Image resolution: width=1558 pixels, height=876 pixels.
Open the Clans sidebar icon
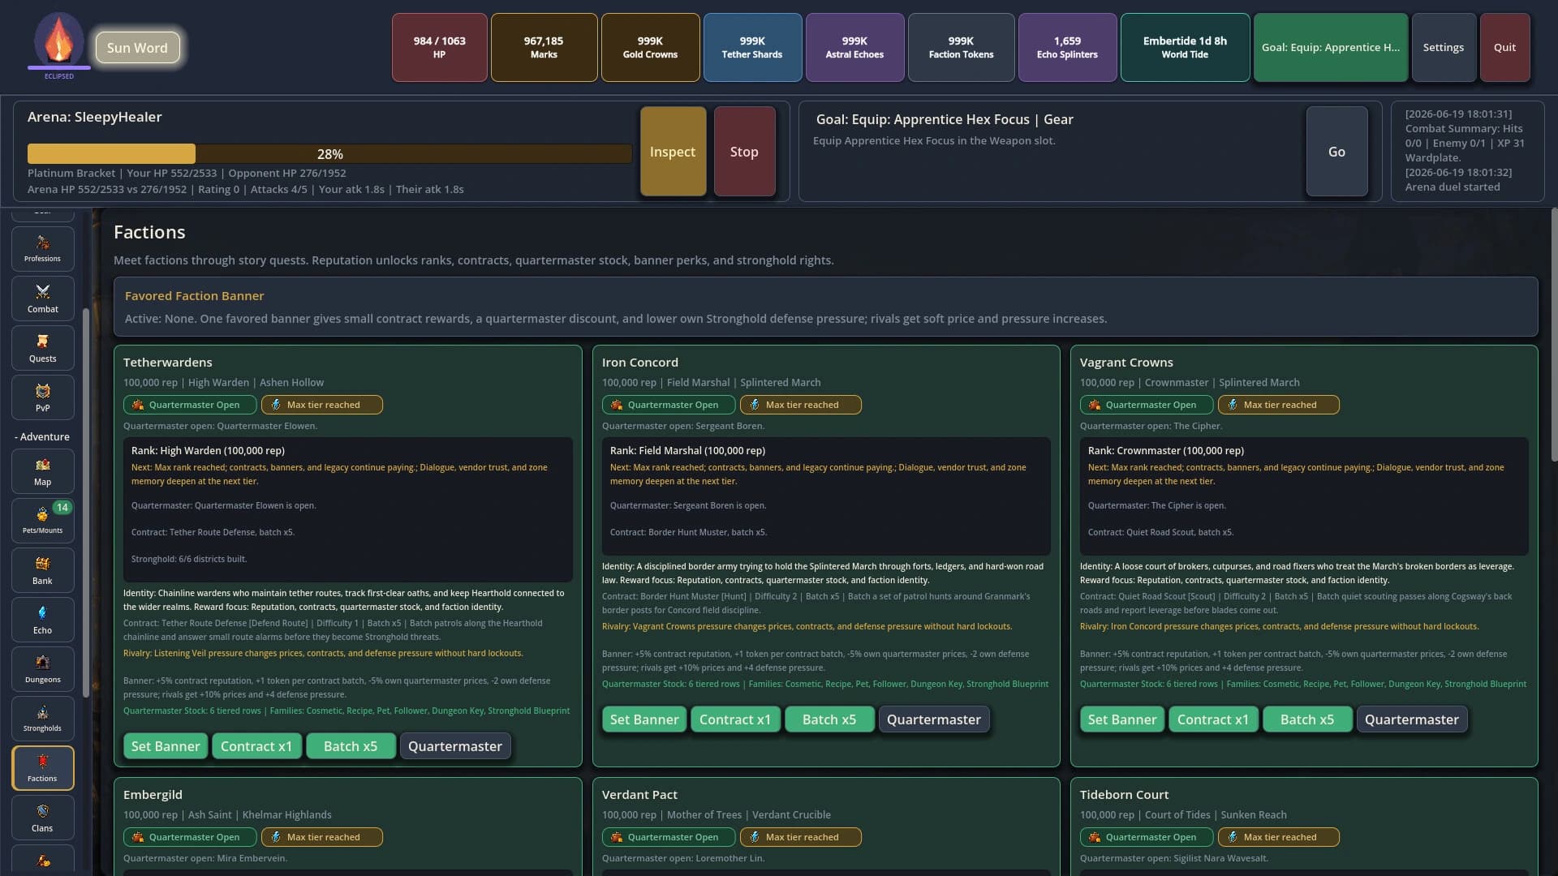point(42,818)
